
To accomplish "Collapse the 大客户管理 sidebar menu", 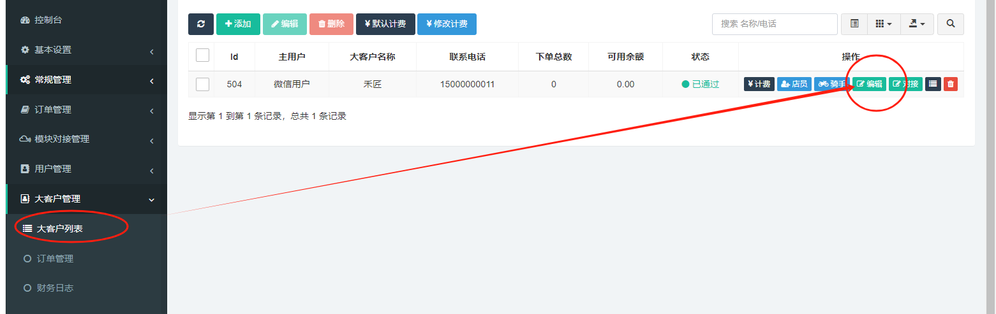I will pyautogui.click(x=86, y=199).
